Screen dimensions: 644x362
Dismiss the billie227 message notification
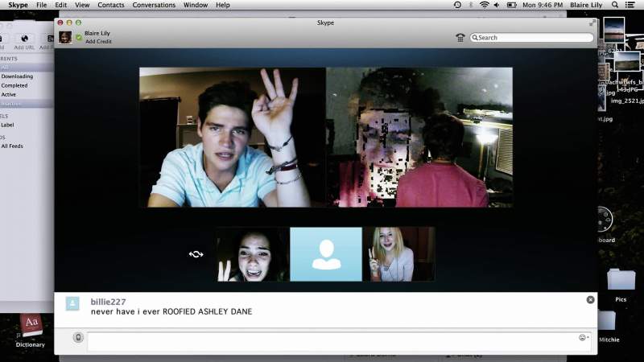[x=590, y=300]
